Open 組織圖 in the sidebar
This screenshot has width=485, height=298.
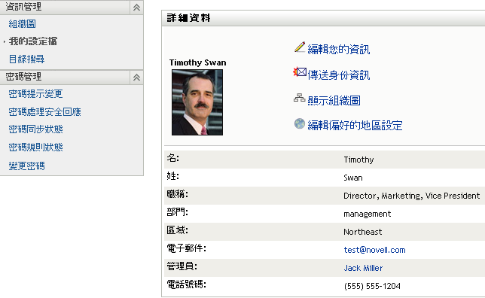pos(23,24)
